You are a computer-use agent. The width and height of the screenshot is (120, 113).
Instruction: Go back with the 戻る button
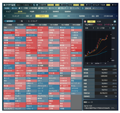click(x=7, y=8)
